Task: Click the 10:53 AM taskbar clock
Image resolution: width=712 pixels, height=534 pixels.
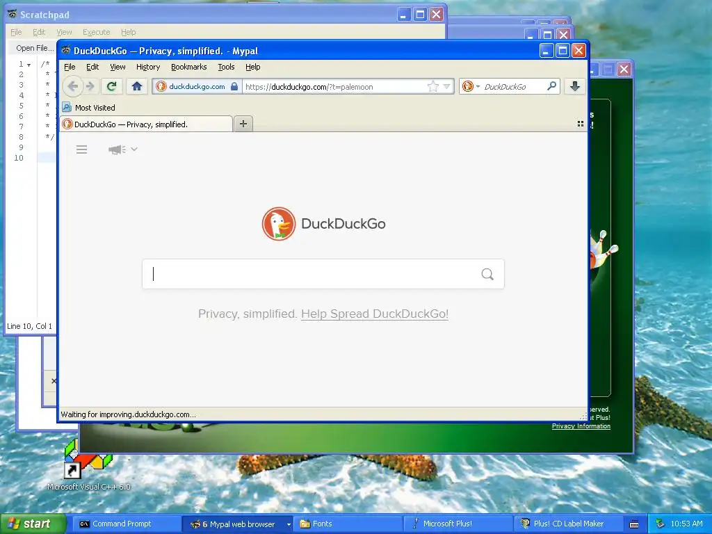Action: tap(686, 524)
